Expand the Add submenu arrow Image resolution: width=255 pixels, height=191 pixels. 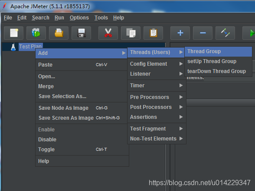click(x=124, y=53)
